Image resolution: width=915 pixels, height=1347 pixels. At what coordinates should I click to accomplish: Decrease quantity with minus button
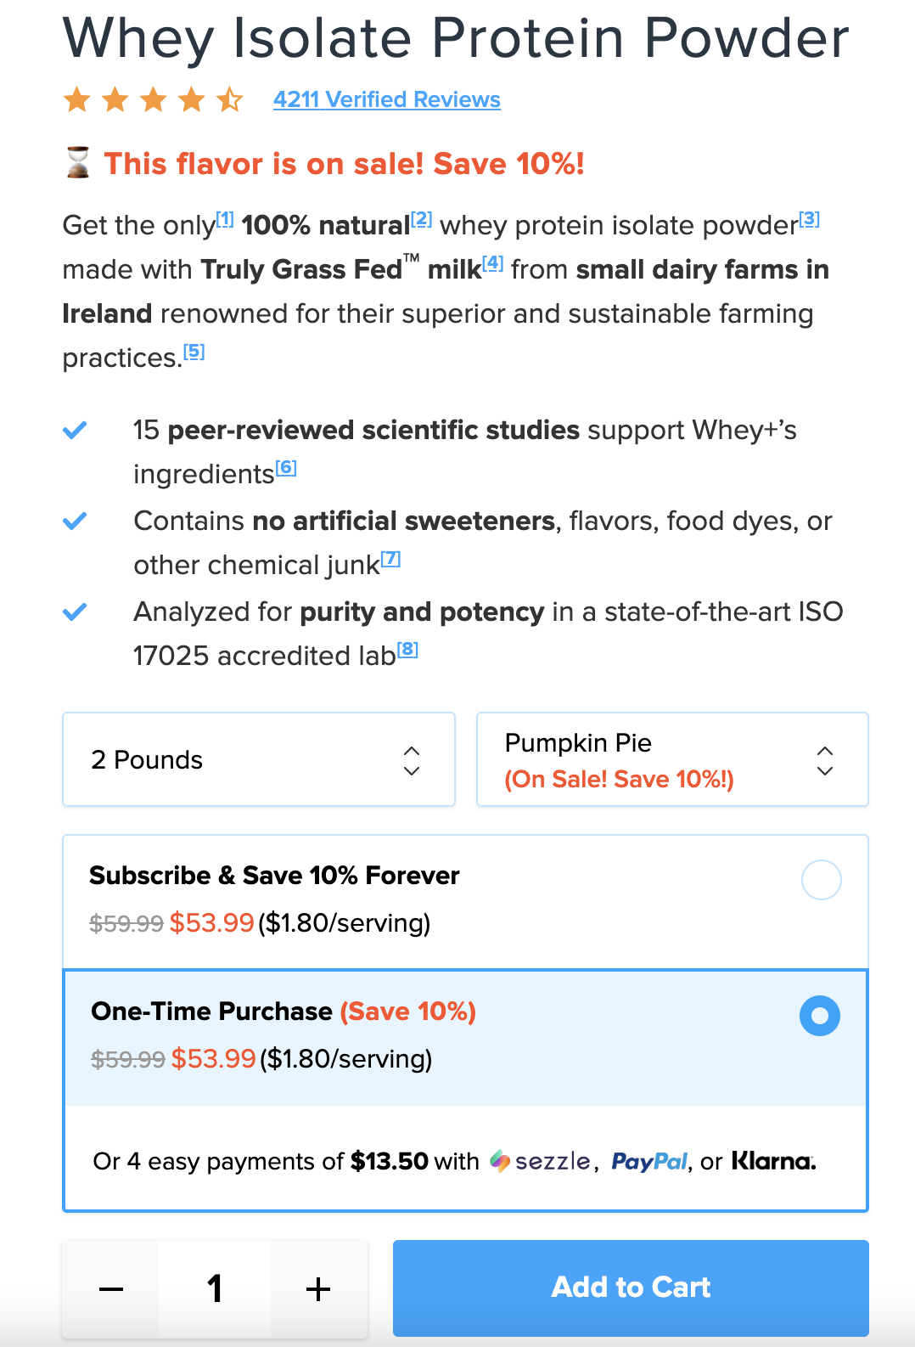(111, 1289)
